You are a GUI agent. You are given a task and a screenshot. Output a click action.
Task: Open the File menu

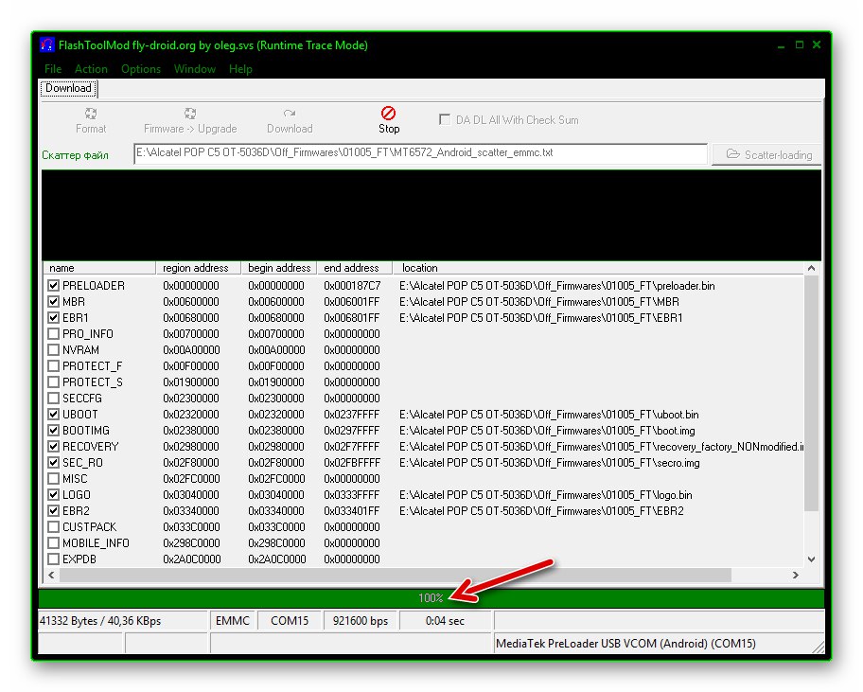coord(53,69)
